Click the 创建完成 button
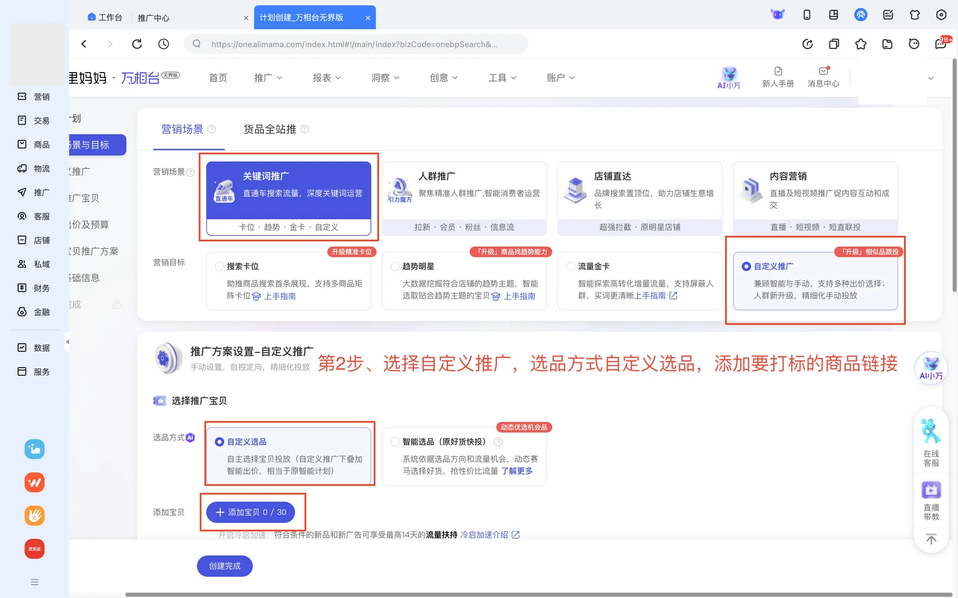The height and width of the screenshot is (598, 958). point(224,566)
